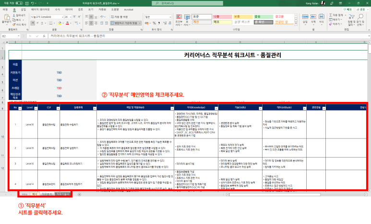Click the Format Painter (서식 복사) icon
Image resolution: width=371 pixels, height=224 pixels.
(14, 25)
